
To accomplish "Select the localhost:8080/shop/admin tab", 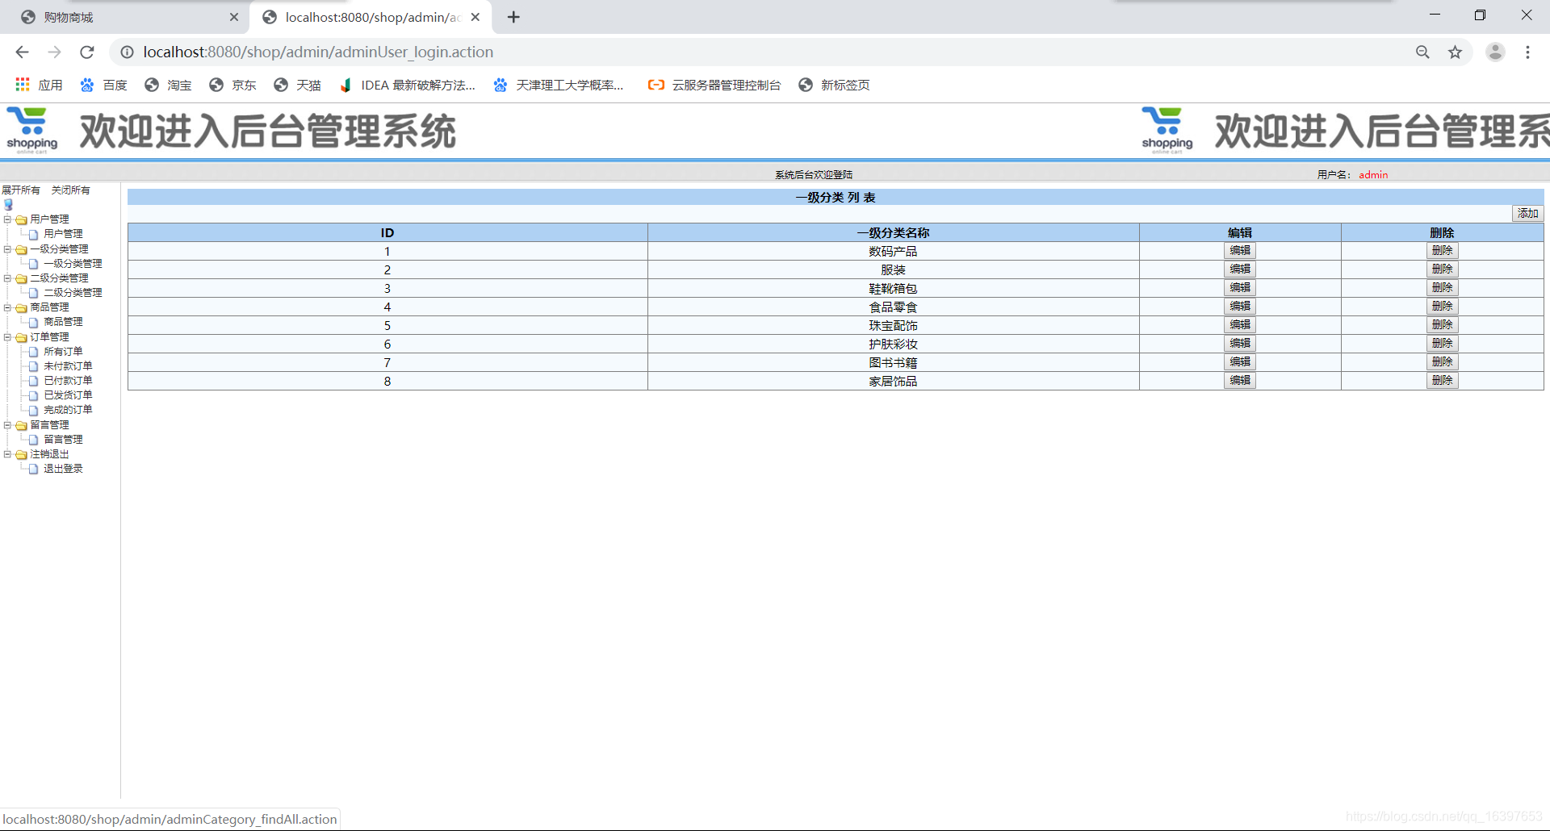I will point(371,17).
